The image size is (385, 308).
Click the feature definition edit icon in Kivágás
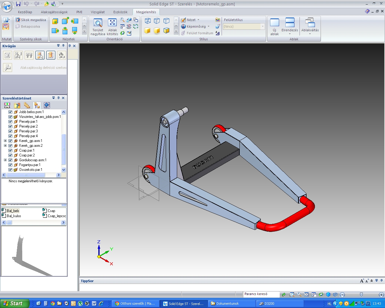(8, 68)
